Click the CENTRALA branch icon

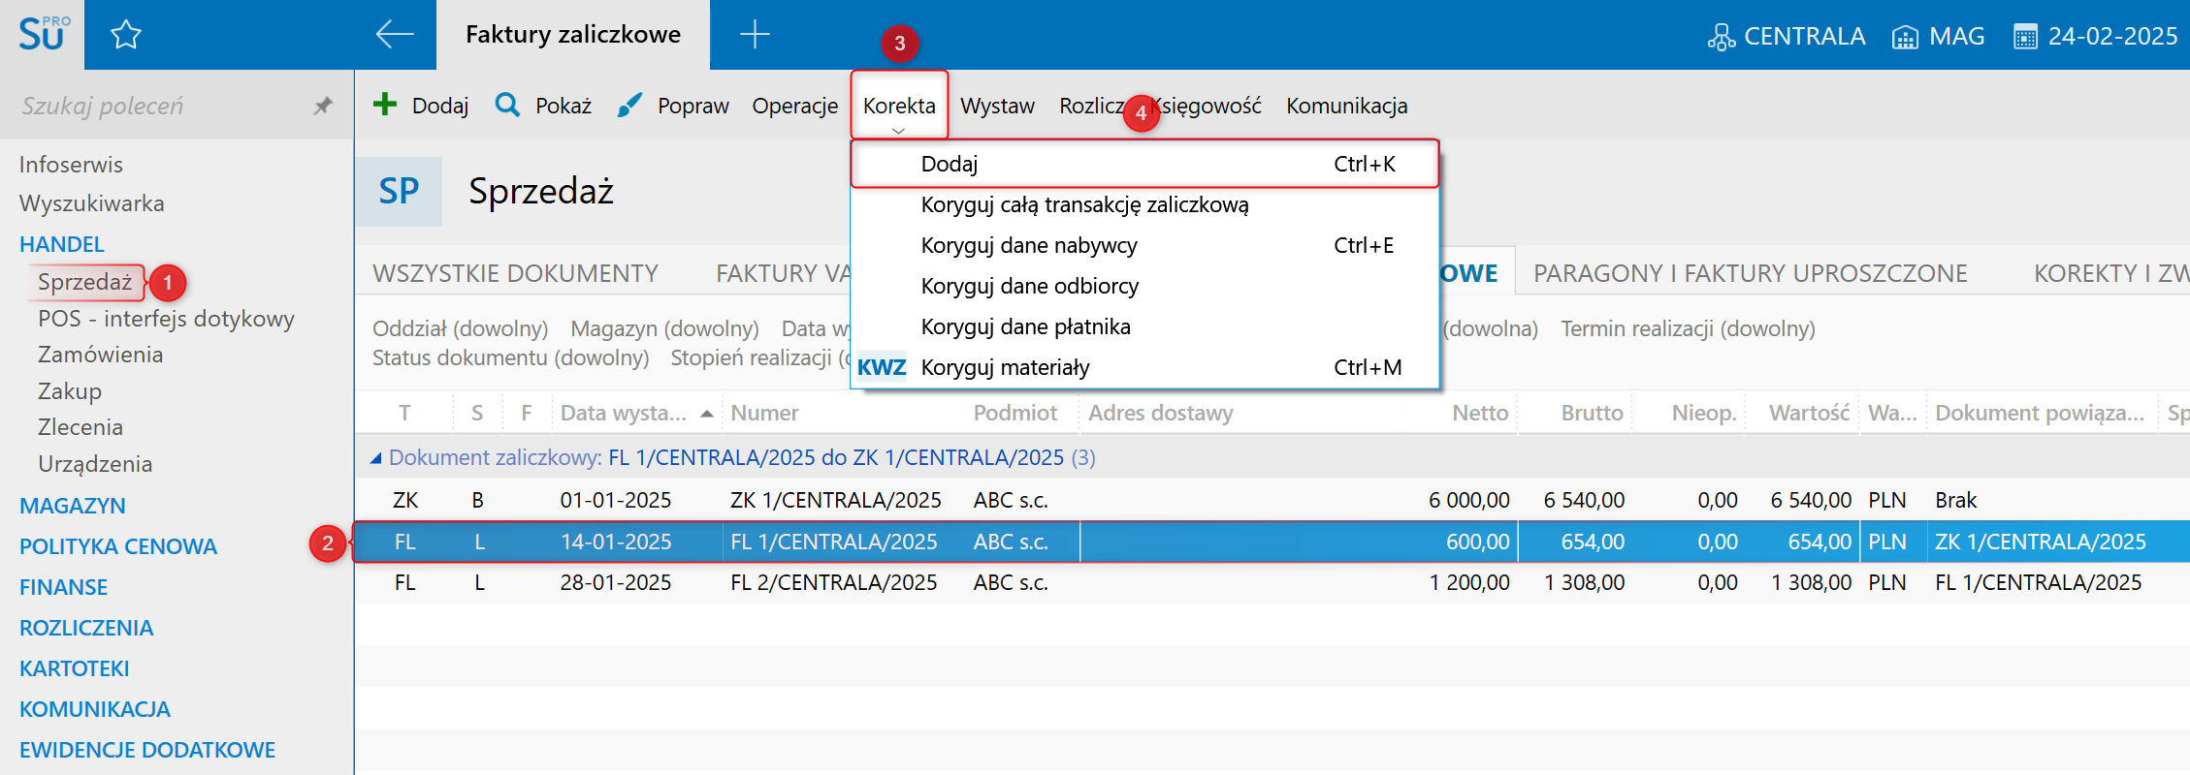click(1721, 37)
